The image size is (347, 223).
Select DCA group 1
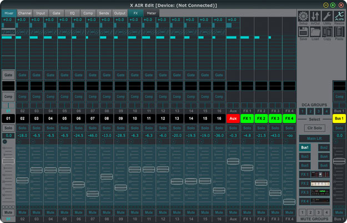pos(303,111)
